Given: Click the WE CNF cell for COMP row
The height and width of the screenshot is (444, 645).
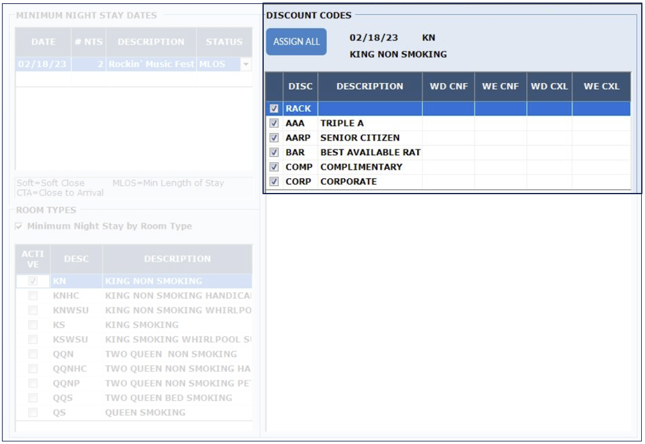Looking at the screenshot, I should click(500, 167).
